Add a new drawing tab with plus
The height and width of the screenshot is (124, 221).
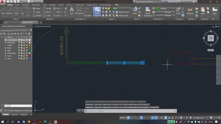point(41,22)
